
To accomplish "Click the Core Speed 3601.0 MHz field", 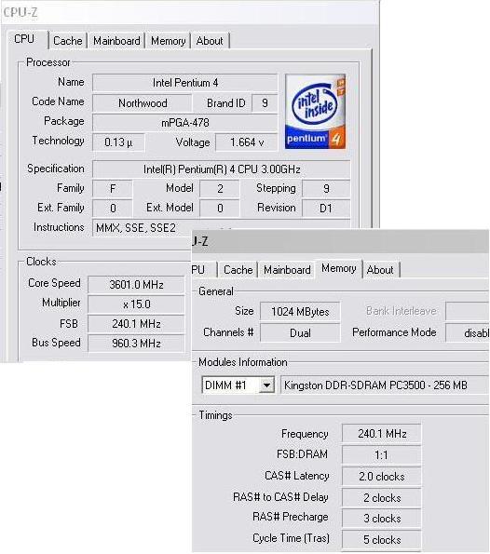I will [136, 285].
